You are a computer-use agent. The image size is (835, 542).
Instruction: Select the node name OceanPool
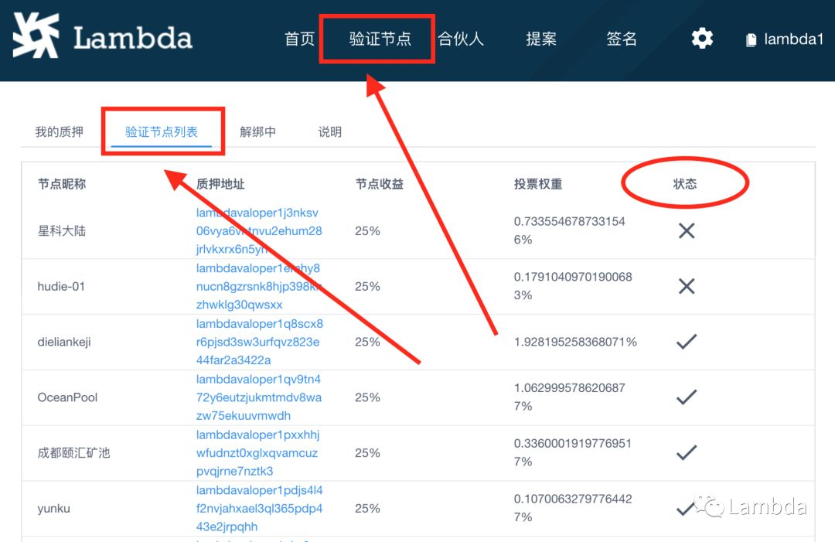[x=67, y=397]
